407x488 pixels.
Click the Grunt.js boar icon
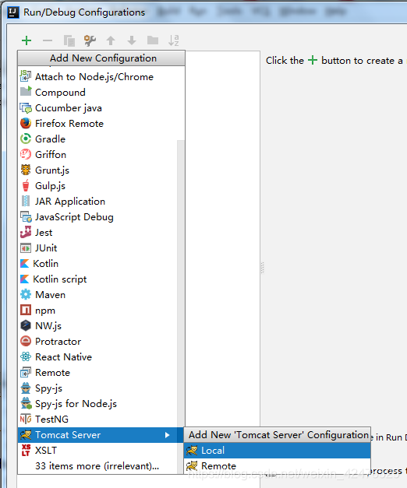26,170
